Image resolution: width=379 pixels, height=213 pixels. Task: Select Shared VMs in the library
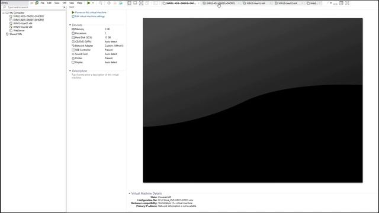[16, 34]
